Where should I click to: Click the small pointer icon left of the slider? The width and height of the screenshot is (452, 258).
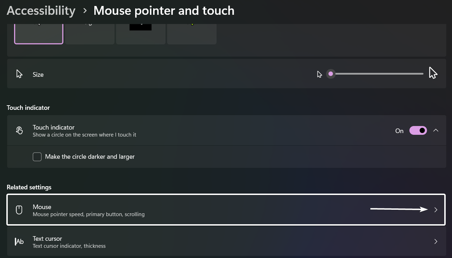(319, 74)
